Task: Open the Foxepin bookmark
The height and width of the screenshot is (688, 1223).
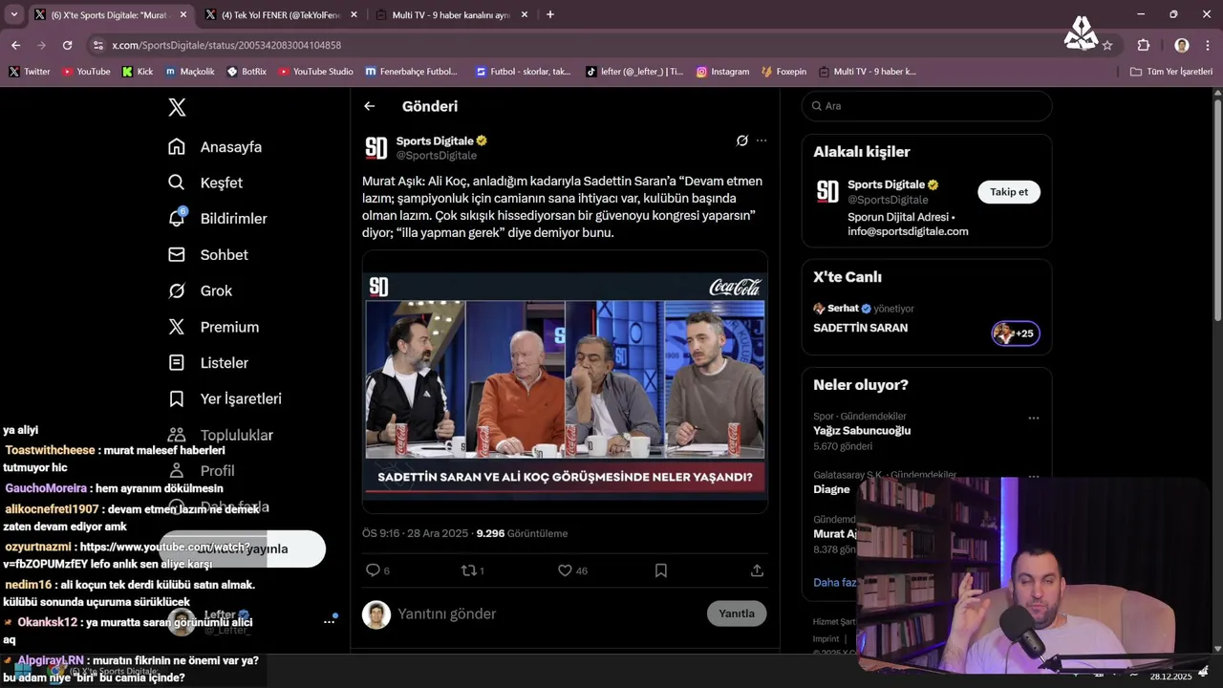Action: (x=783, y=72)
